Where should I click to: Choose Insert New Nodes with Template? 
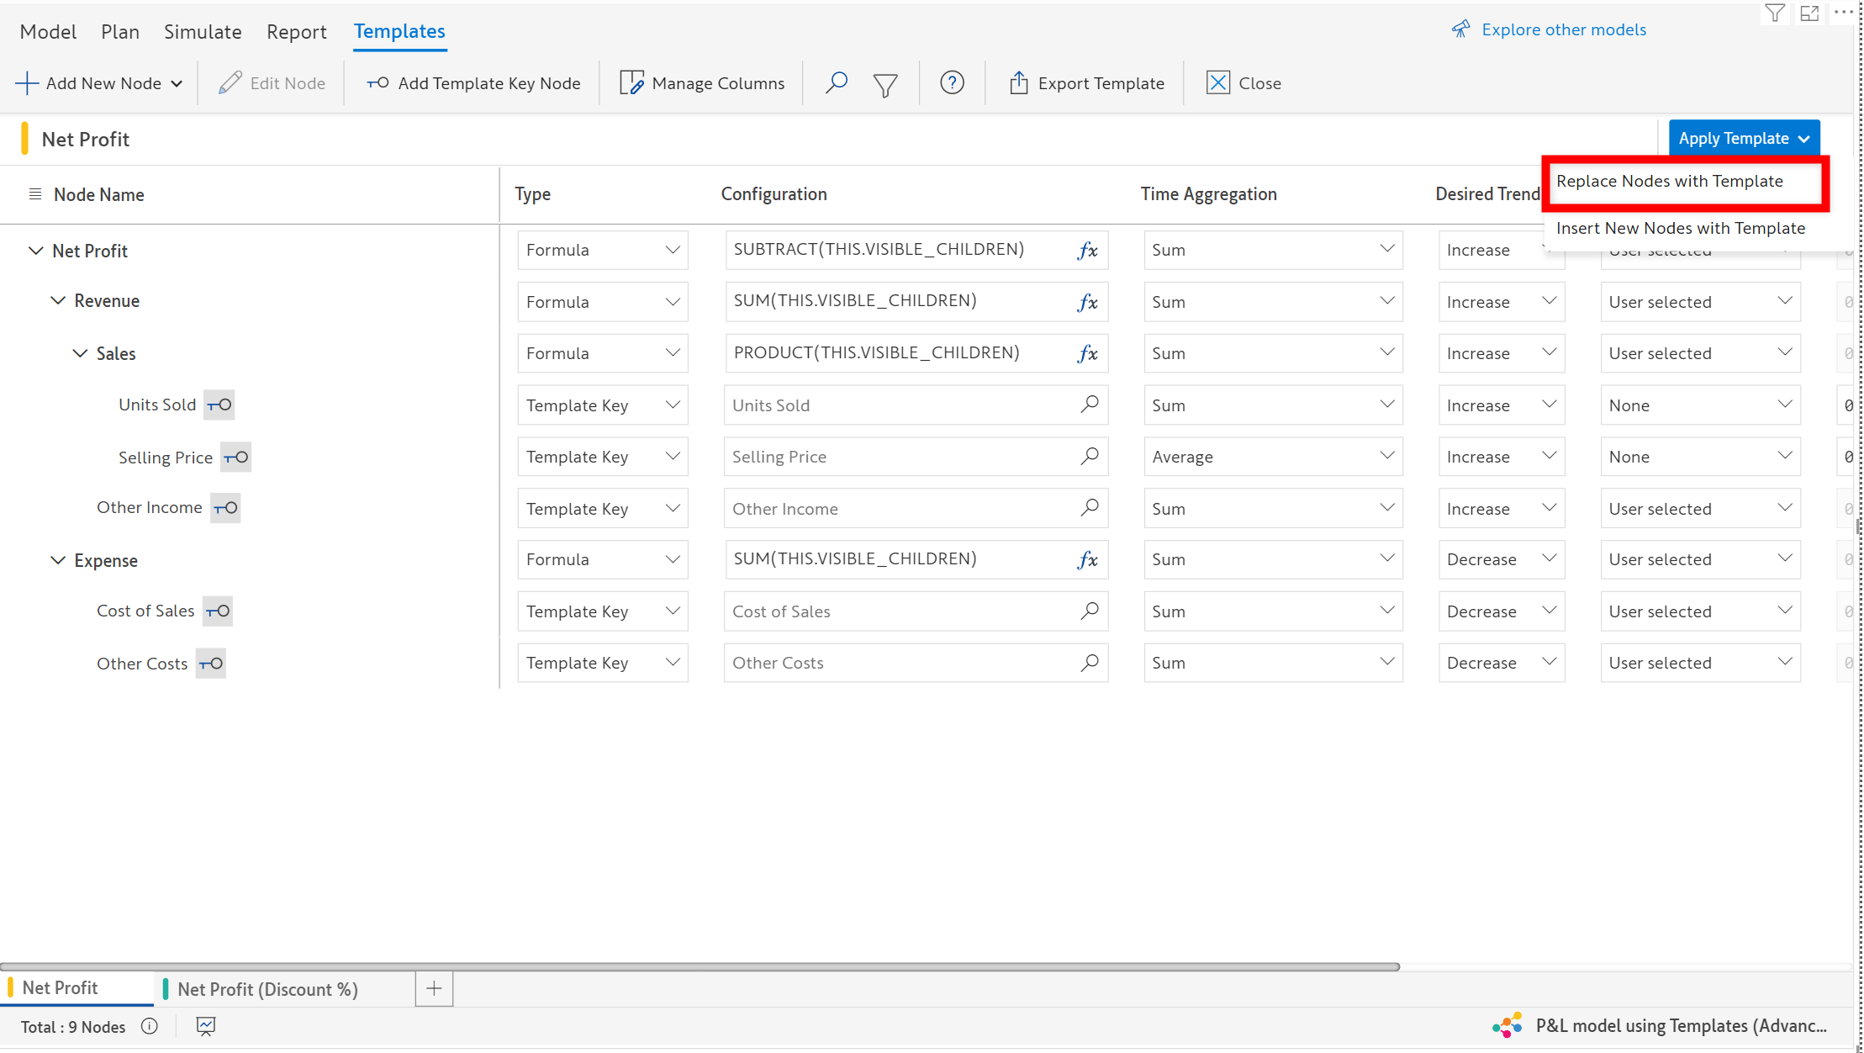pos(1680,228)
